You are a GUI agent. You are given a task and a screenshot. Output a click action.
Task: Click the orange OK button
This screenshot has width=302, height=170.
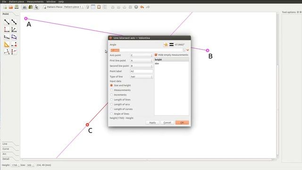click(x=182, y=123)
